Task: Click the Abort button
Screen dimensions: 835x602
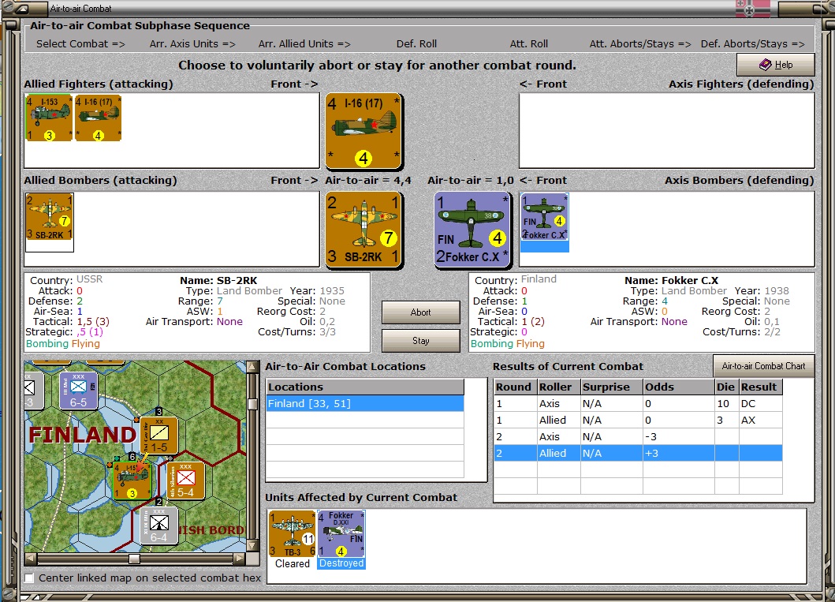Action: pos(421,312)
